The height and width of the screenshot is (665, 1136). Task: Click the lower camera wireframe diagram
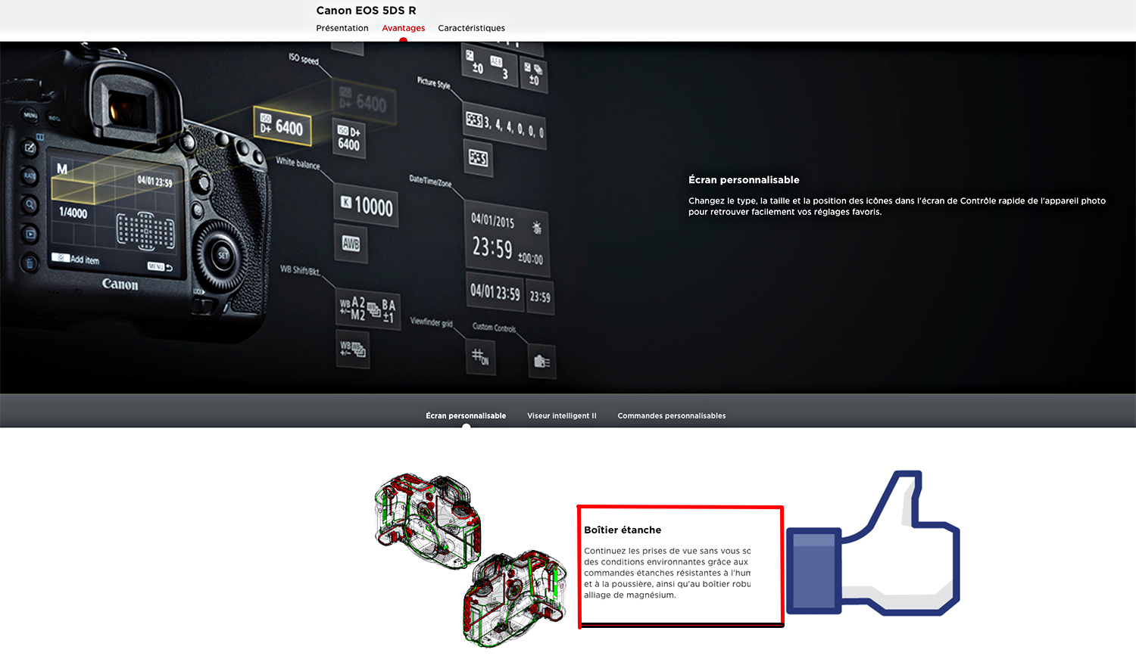(515, 596)
